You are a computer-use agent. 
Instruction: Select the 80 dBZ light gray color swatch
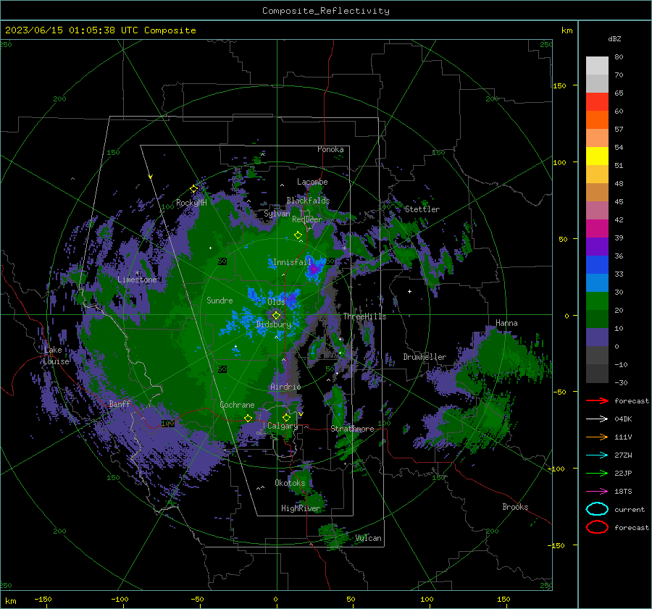click(x=597, y=66)
